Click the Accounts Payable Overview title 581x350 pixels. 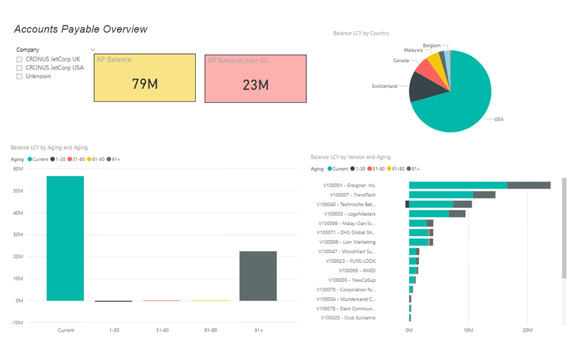[x=81, y=29]
